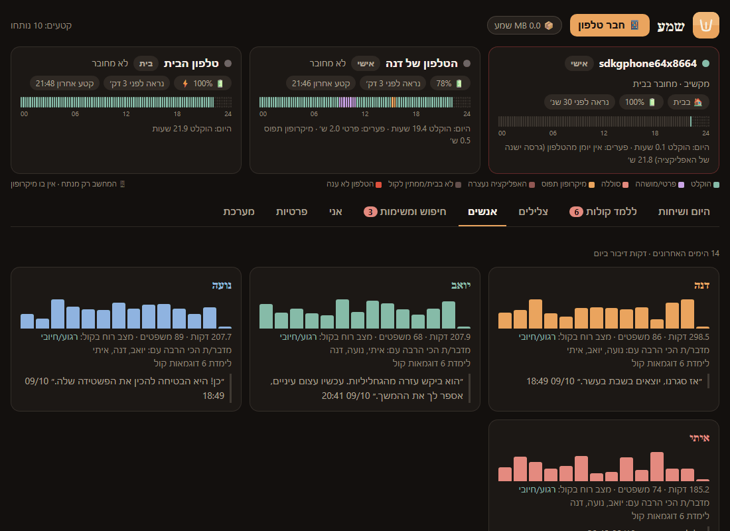Click the קטעים: 10 נותחו counter text
Screen dimensions: 730x531
[x=41, y=26]
